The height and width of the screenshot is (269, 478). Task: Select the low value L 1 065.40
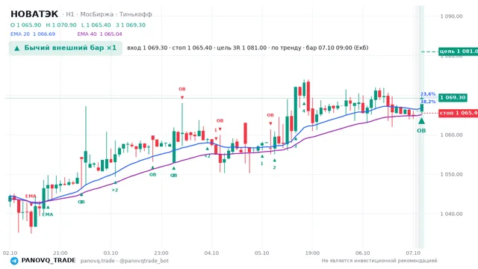pos(96,25)
